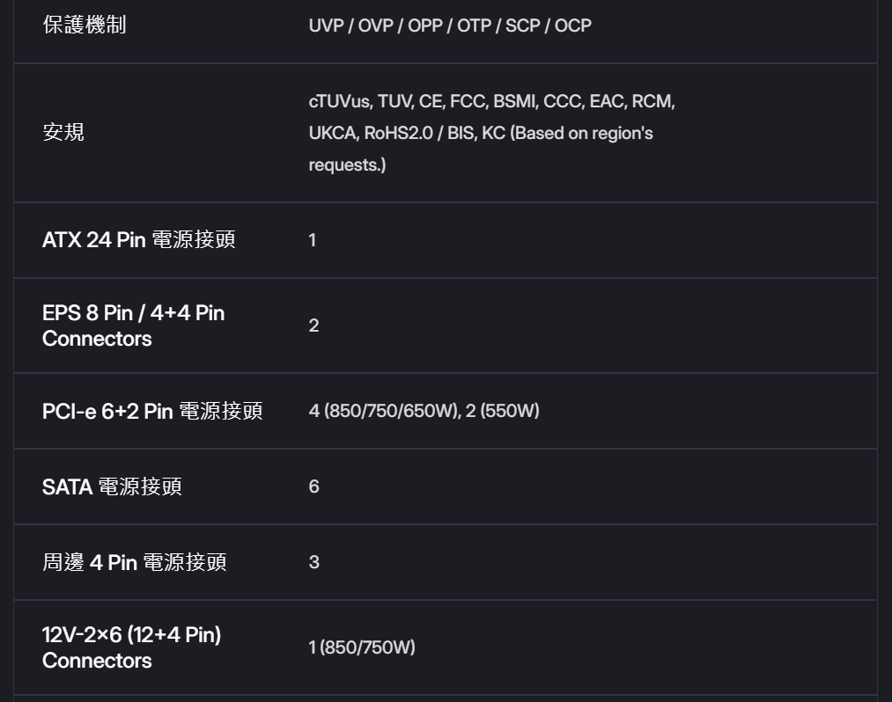Click the OCP text in protection row
Image resolution: width=892 pixels, height=702 pixels.
tap(572, 26)
